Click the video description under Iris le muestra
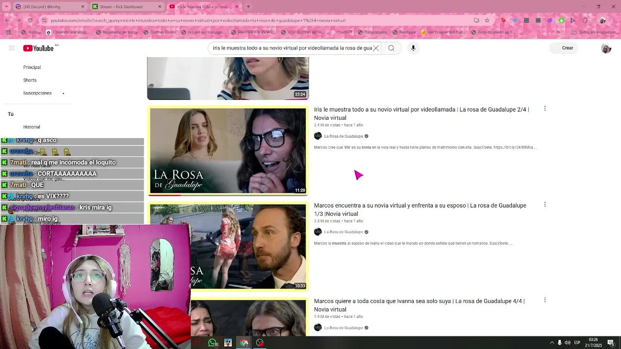621x349 pixels. [x=425, y=147]
